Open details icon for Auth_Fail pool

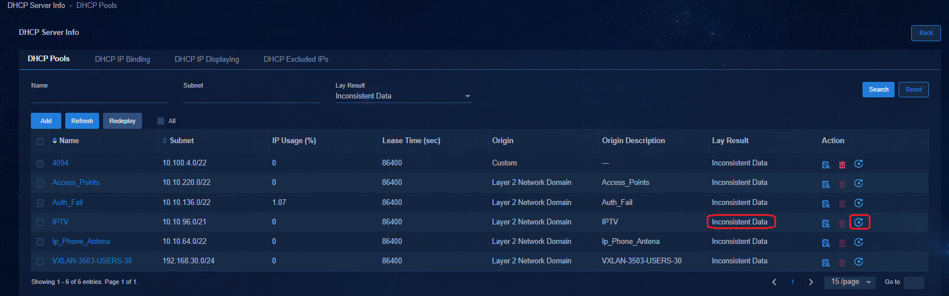click(826, 204)
